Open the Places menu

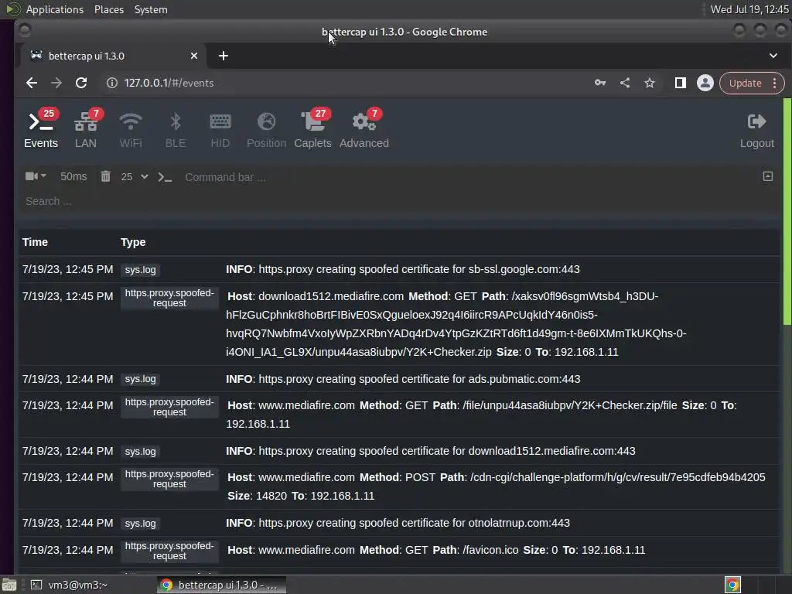[x=108, y=9]
